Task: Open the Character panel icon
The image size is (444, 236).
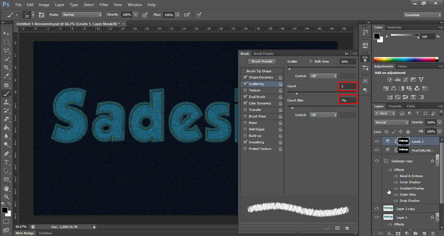Action: (365, 81)
